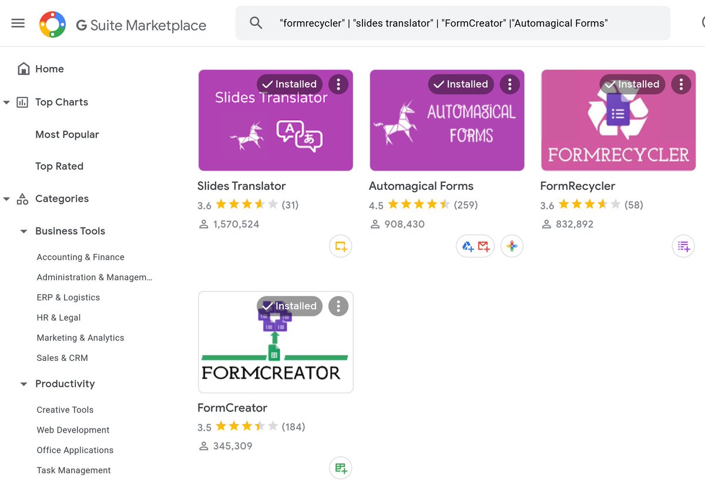Select Top Charts label
Screen dimensions: 705x492
[x=62, y=102]
